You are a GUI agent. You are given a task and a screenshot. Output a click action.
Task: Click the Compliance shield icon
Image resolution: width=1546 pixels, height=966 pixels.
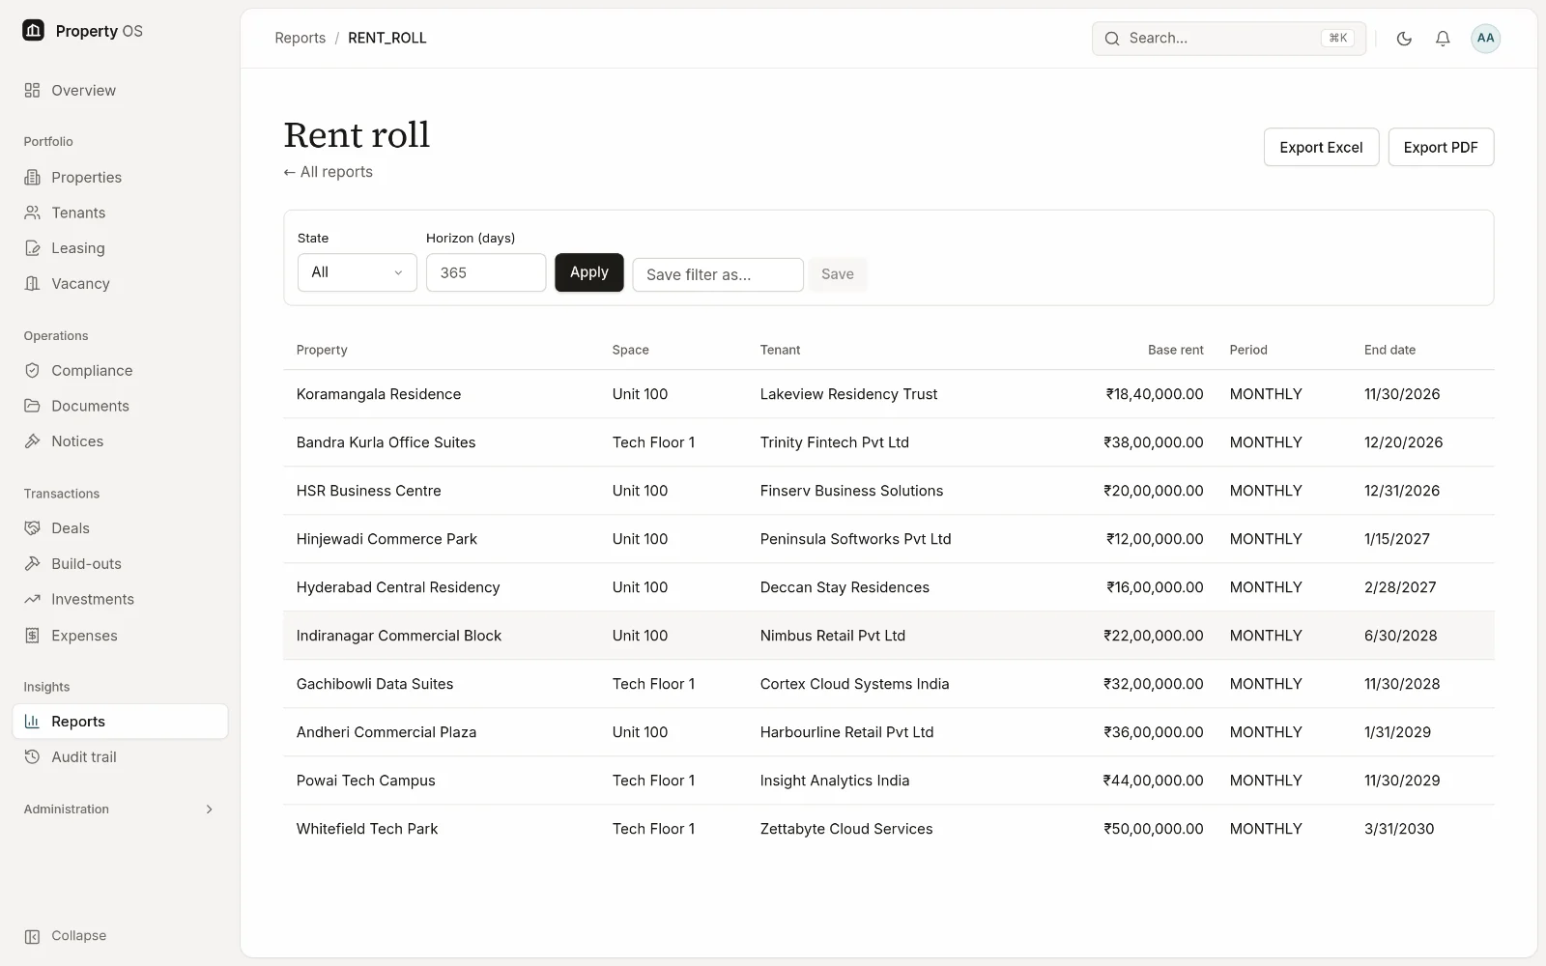pos(32,370)
